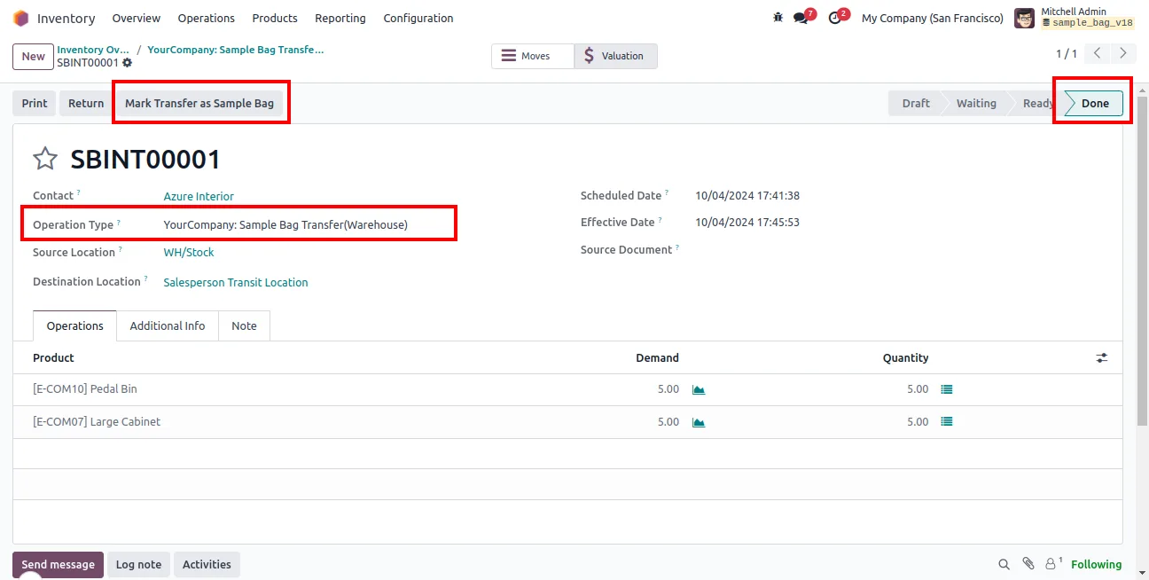
Task: Open the gear actions menu beside SBINT00001
Action: 128,63
